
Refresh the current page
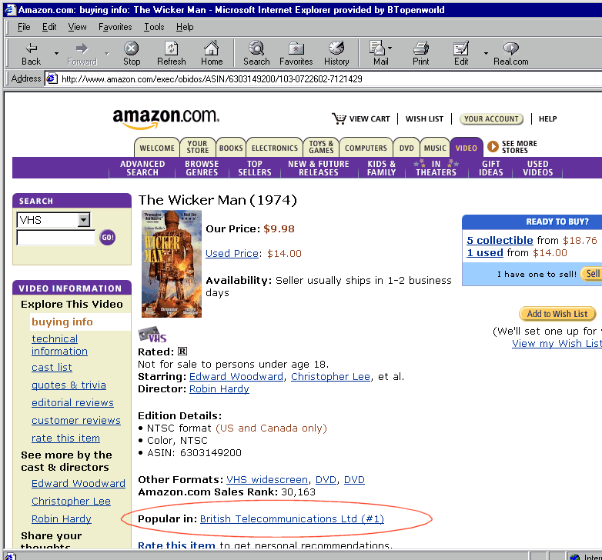171,53
